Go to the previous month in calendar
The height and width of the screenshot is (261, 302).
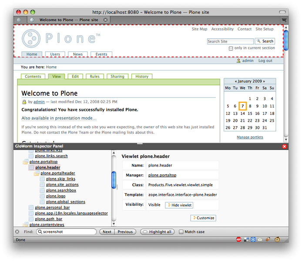pos(236,81)
